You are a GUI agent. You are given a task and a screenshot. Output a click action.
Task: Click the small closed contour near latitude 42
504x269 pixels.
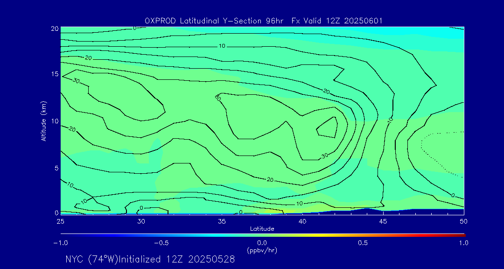pos(328,127)
